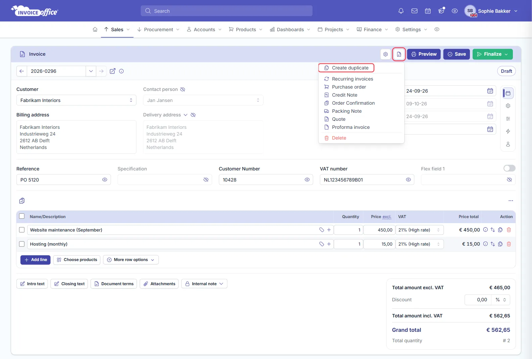Open the Internal note dropdown

[204, 284]
